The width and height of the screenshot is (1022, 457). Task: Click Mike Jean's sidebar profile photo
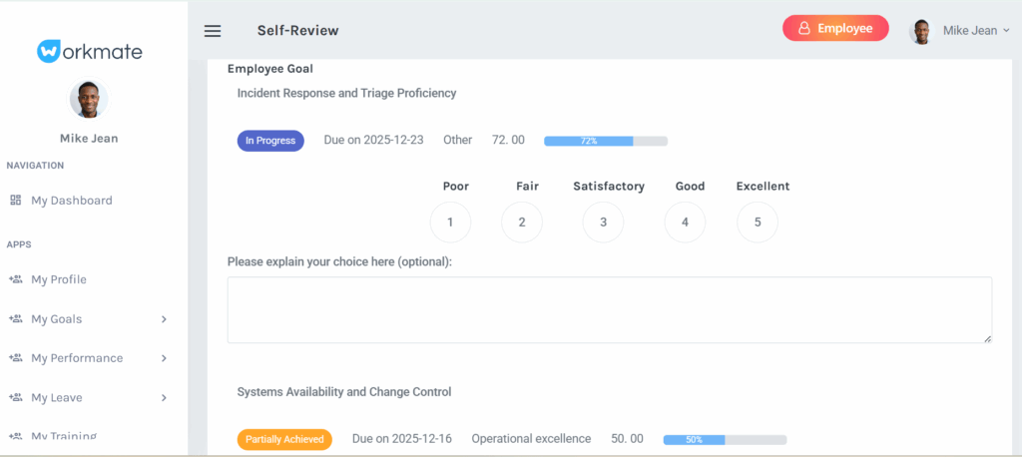click(x=89, y=100)
